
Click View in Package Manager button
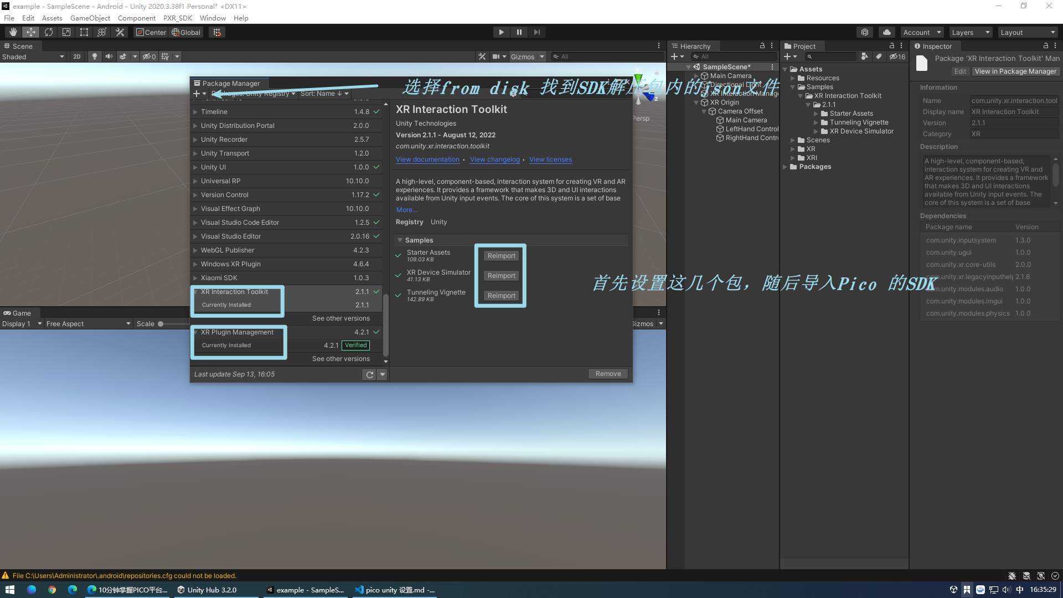1015,71
